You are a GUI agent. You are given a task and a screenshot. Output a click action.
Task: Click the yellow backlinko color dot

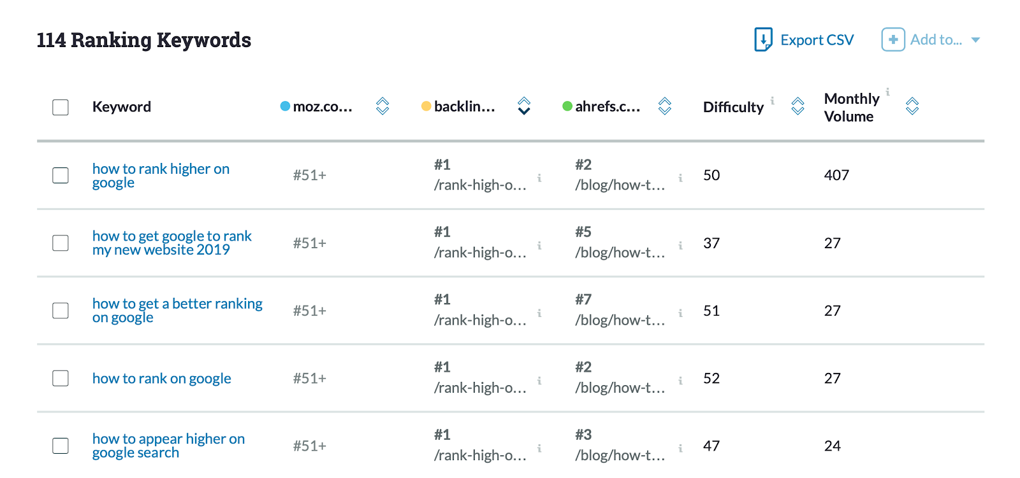click(x=426, y=106)
